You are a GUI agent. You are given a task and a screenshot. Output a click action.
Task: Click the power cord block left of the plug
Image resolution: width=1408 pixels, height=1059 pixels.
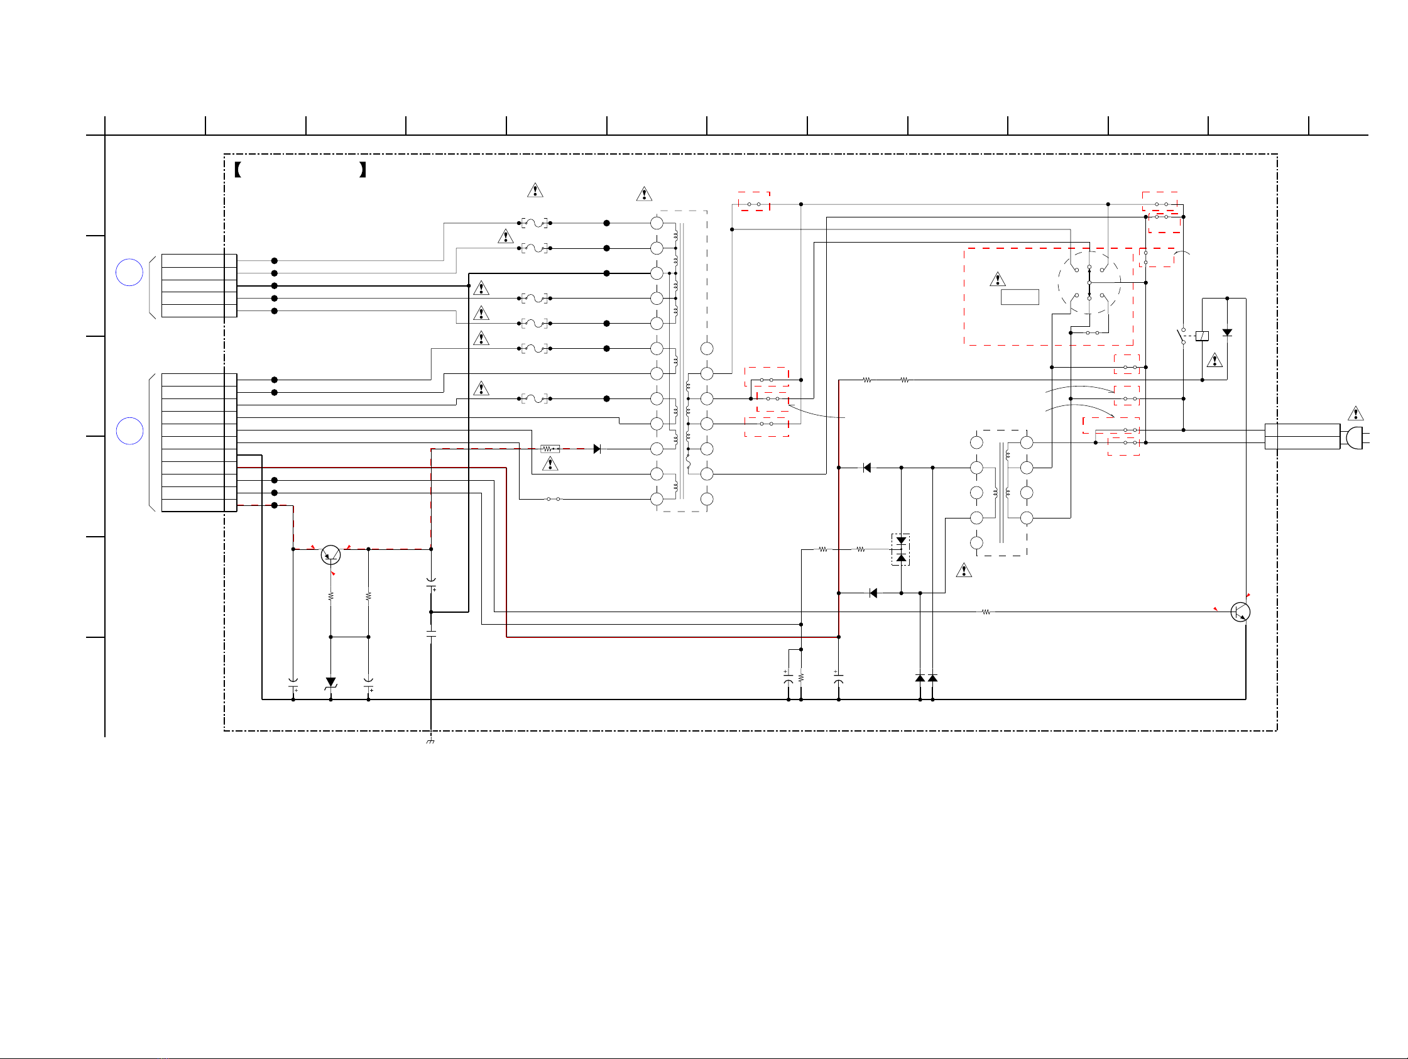click(x=1302, y=436)
